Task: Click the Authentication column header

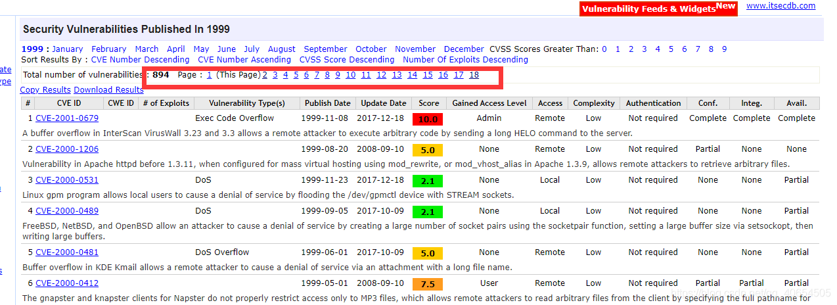Action: point(653,103)
